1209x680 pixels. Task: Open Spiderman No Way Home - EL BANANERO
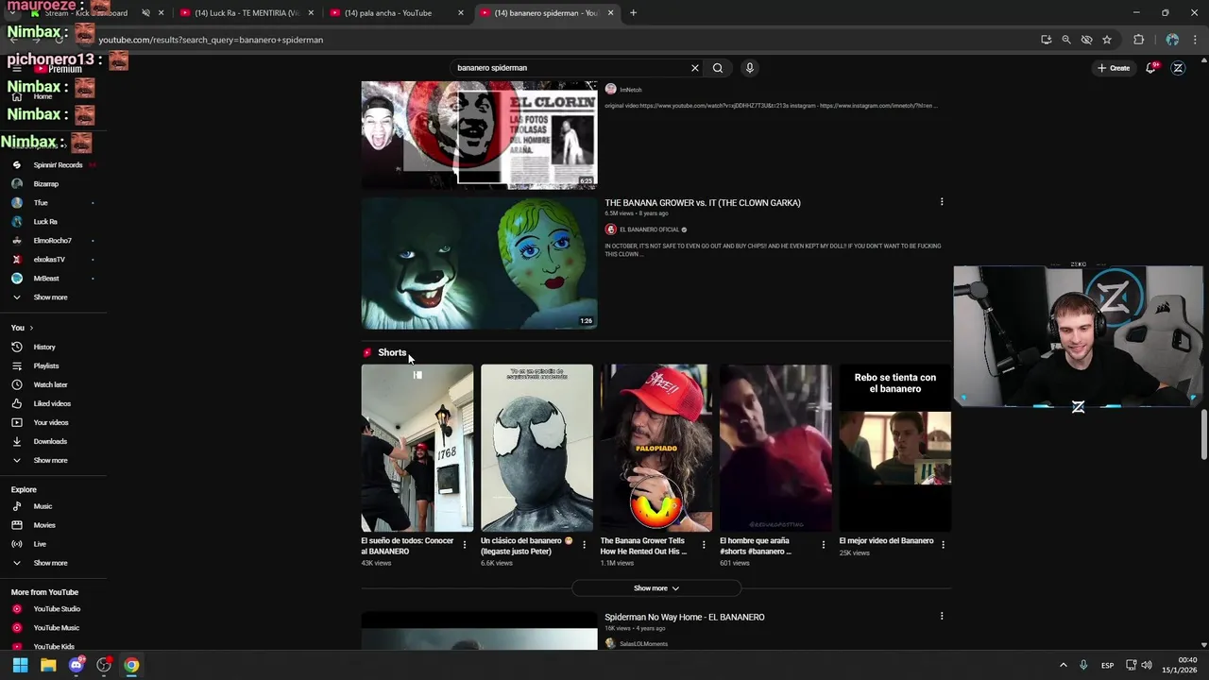[x=685, y=618]
